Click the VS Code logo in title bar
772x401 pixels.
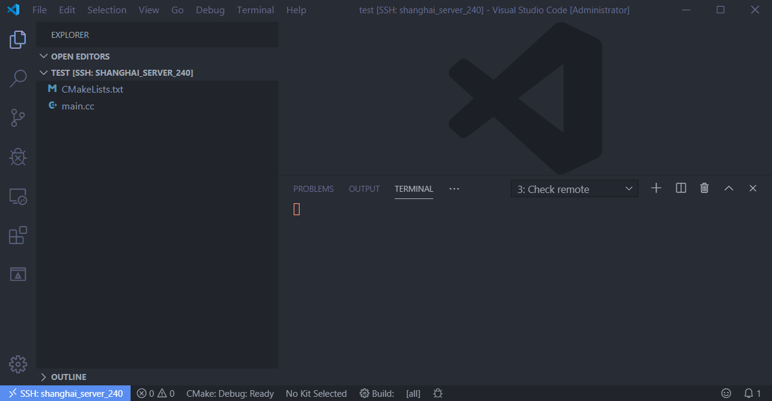pyautogui.click(x=13, y=10)
